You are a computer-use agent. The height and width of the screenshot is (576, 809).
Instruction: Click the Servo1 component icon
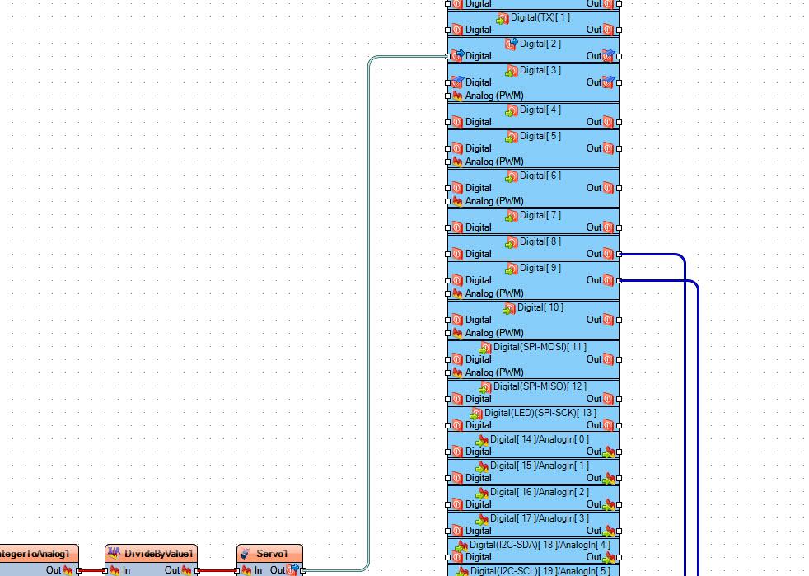pyautogui.click(x=245, y=553)
